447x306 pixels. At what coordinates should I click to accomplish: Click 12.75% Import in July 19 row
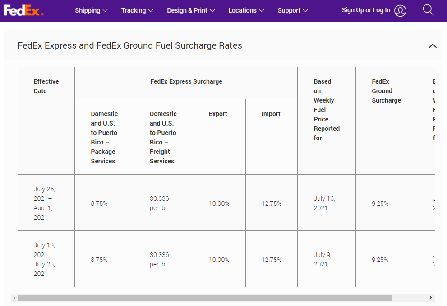point(272,260)
